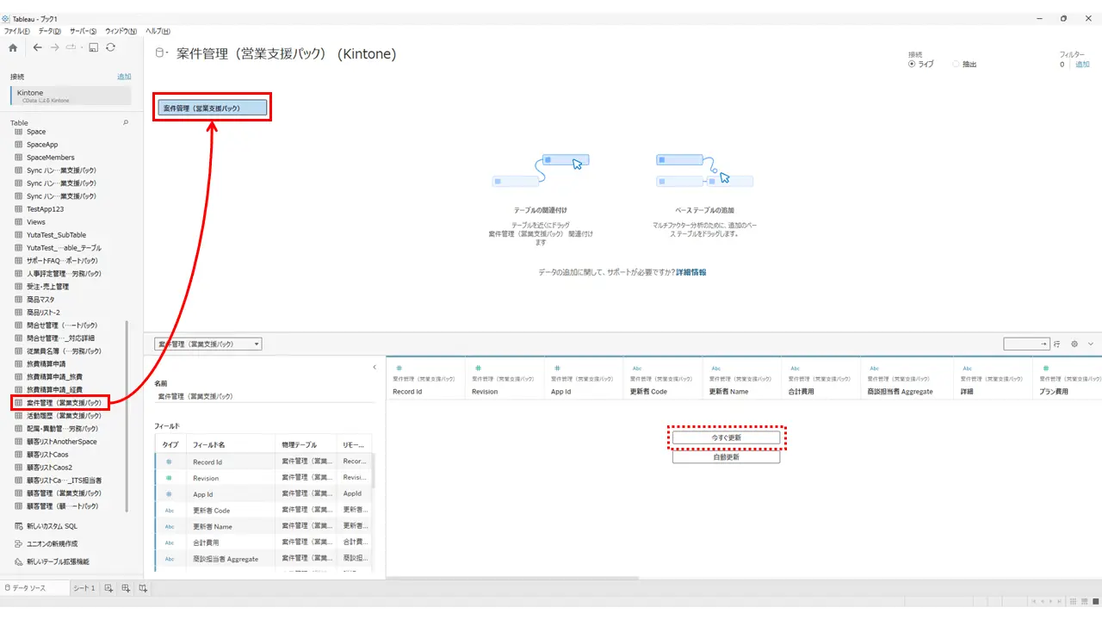This screenshot has width=1102, height=620.
Task: Click the 今すぐ更新 button
Action: point(726,438)
